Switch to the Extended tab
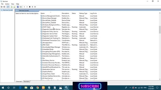 tap(19, 81)
